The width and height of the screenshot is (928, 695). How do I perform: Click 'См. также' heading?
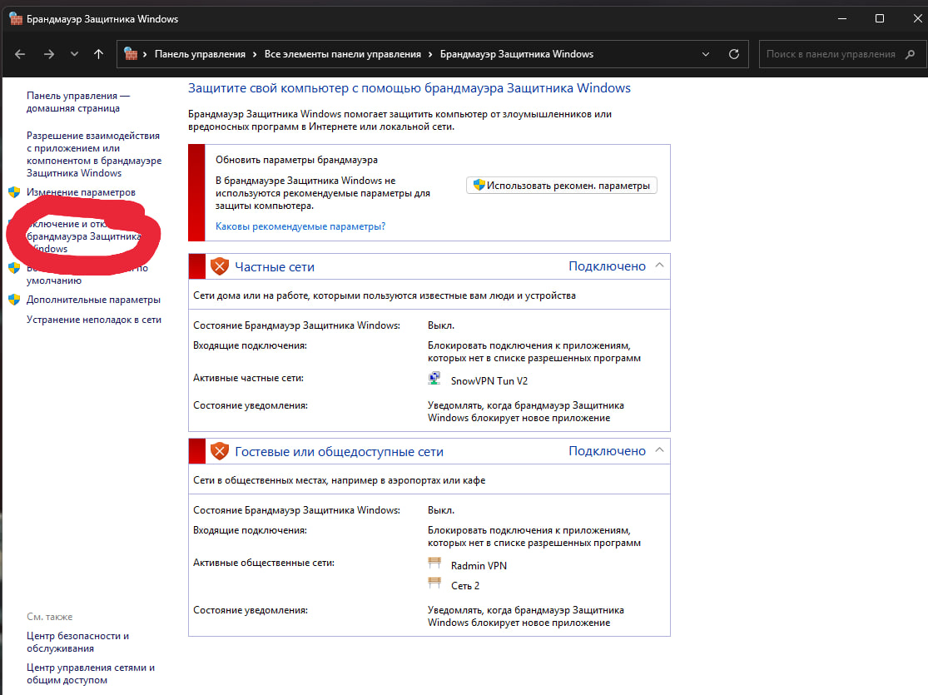coord(49,616)
